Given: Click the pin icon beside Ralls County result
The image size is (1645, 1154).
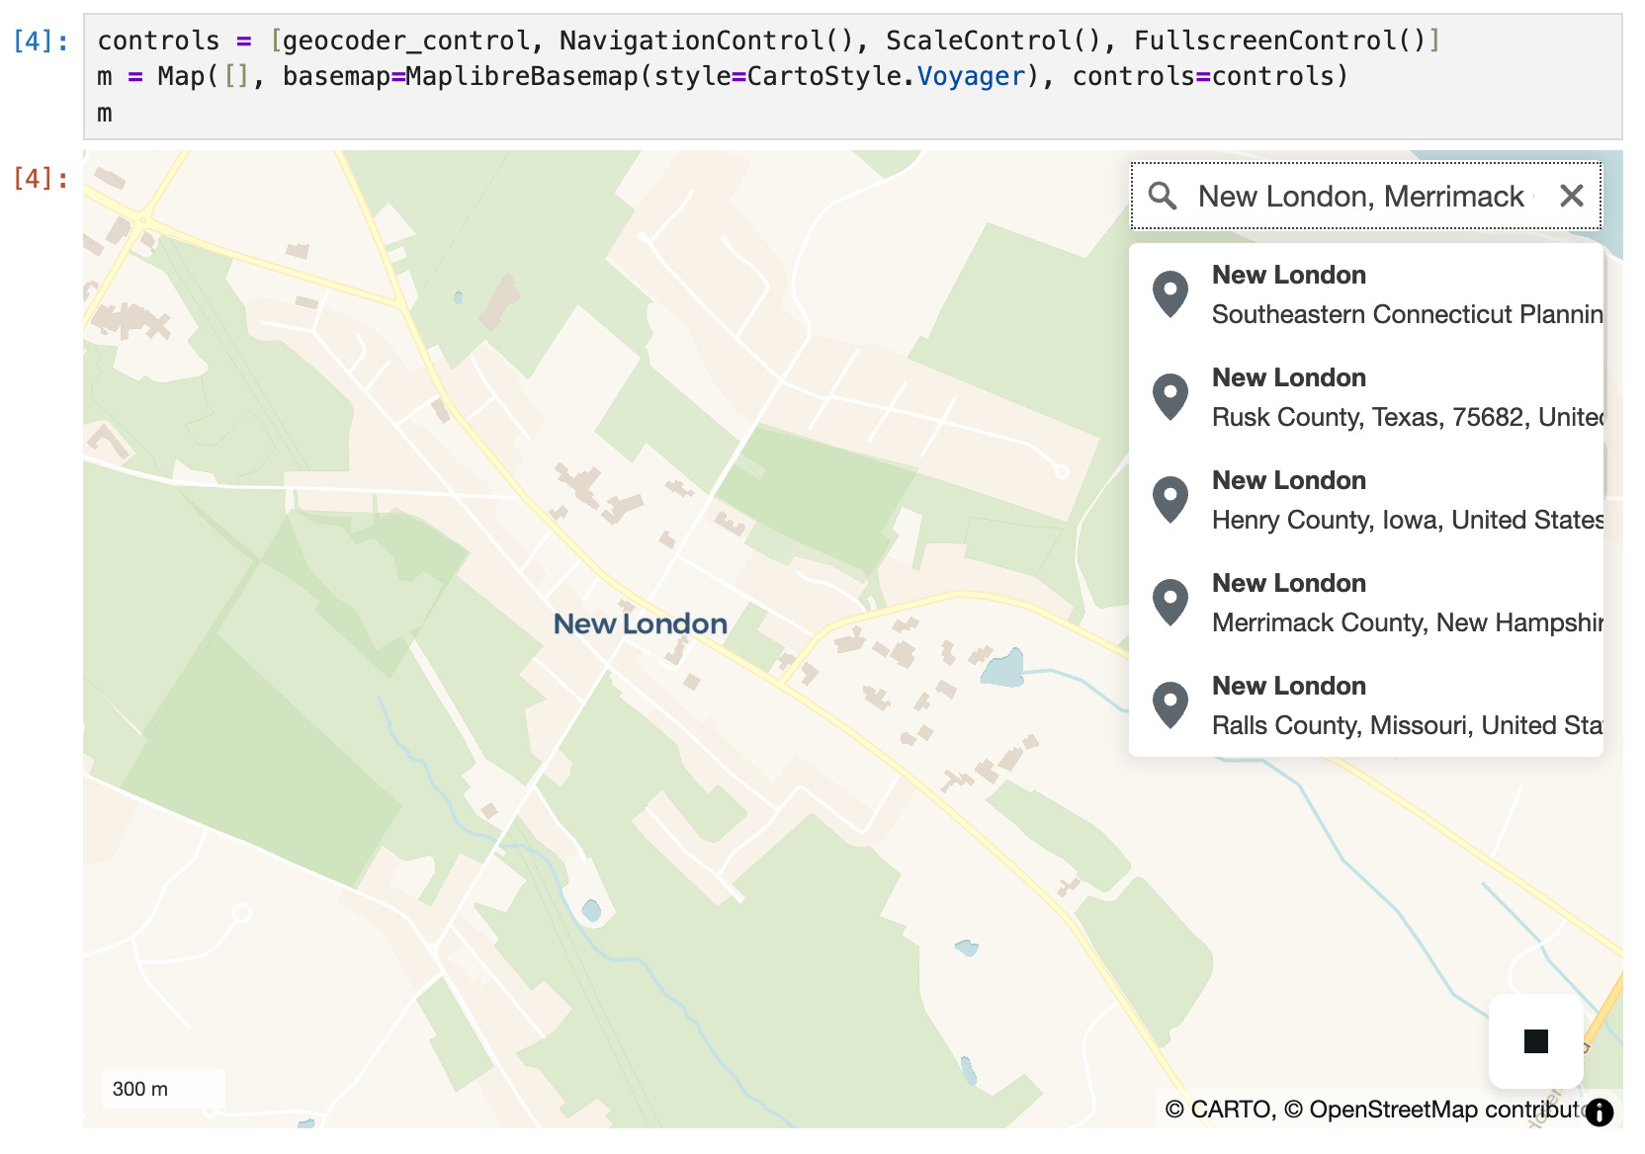Looking at the screenshot, I should 1170,705.
